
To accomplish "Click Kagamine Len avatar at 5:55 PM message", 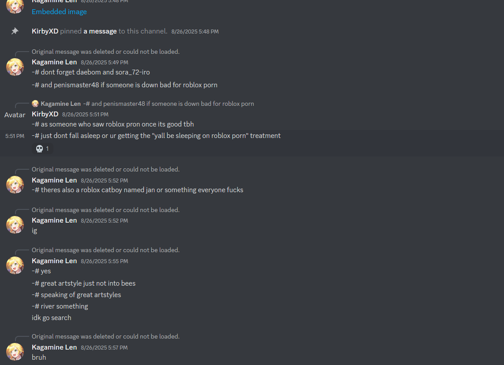I will [x=15, y=265].
